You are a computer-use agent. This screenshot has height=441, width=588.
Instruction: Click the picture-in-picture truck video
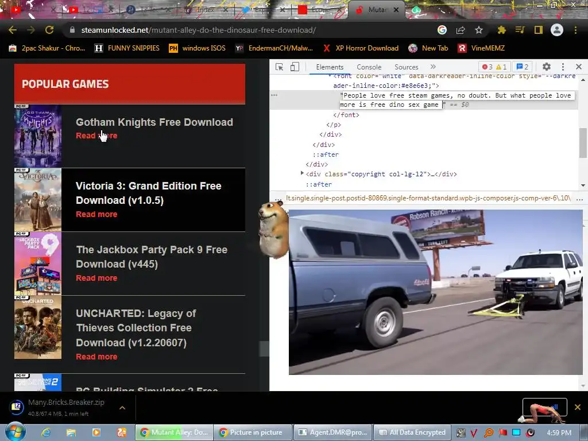coord(436,292)
